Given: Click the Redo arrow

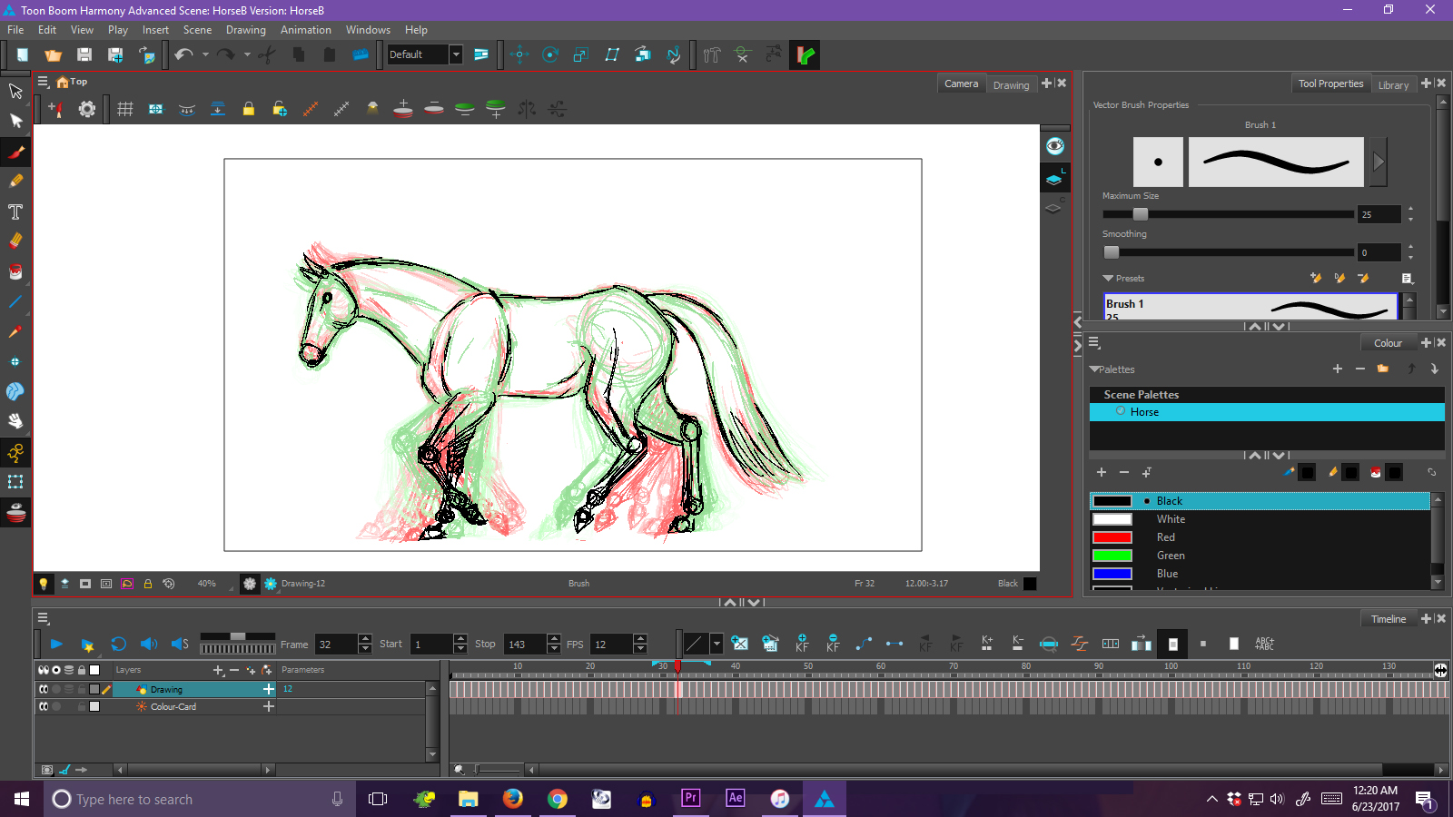Looking at the screenshot, I should point(225,54).
